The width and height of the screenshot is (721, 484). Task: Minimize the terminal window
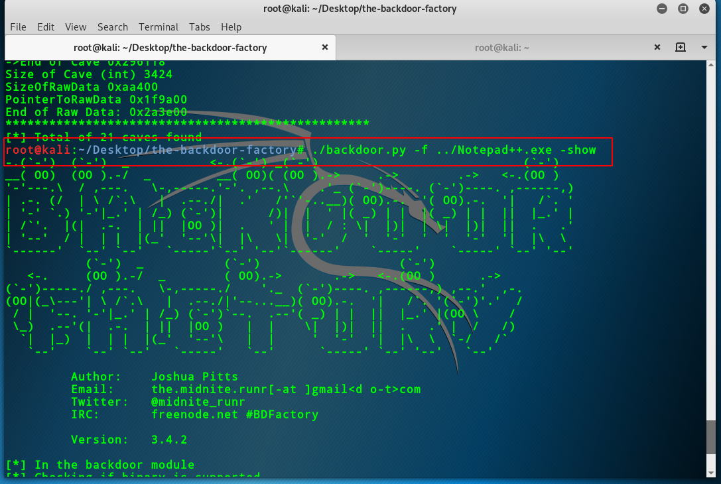click(662, 9)
